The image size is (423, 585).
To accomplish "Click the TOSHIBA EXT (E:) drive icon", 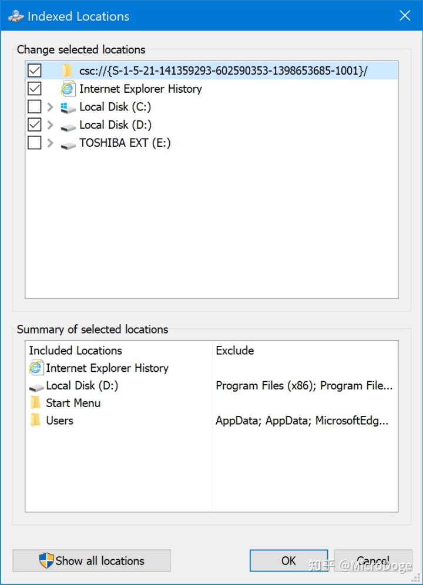I will click(68, 145).
